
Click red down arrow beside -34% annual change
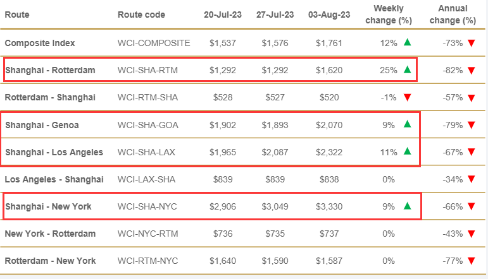coord(472,179)
